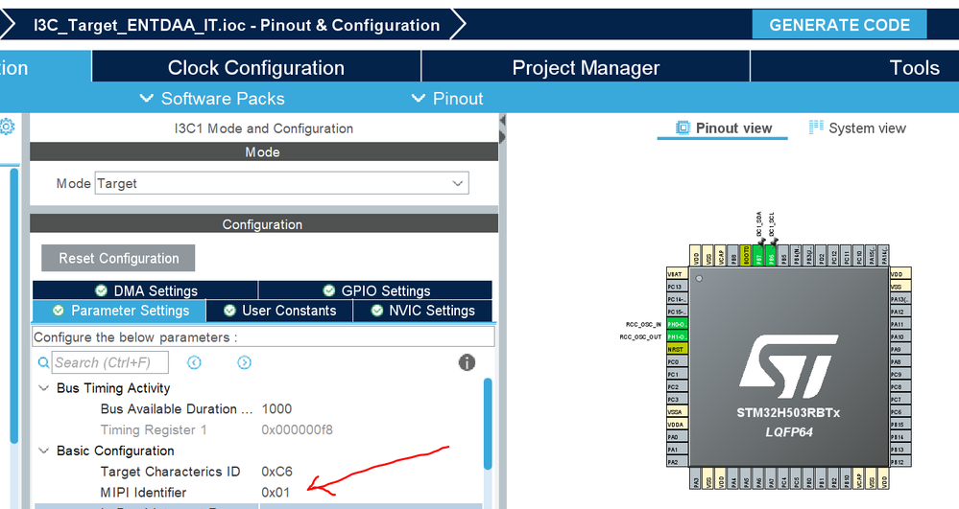Click the VDDA pin
959x509 pixels.
point(677,424)
